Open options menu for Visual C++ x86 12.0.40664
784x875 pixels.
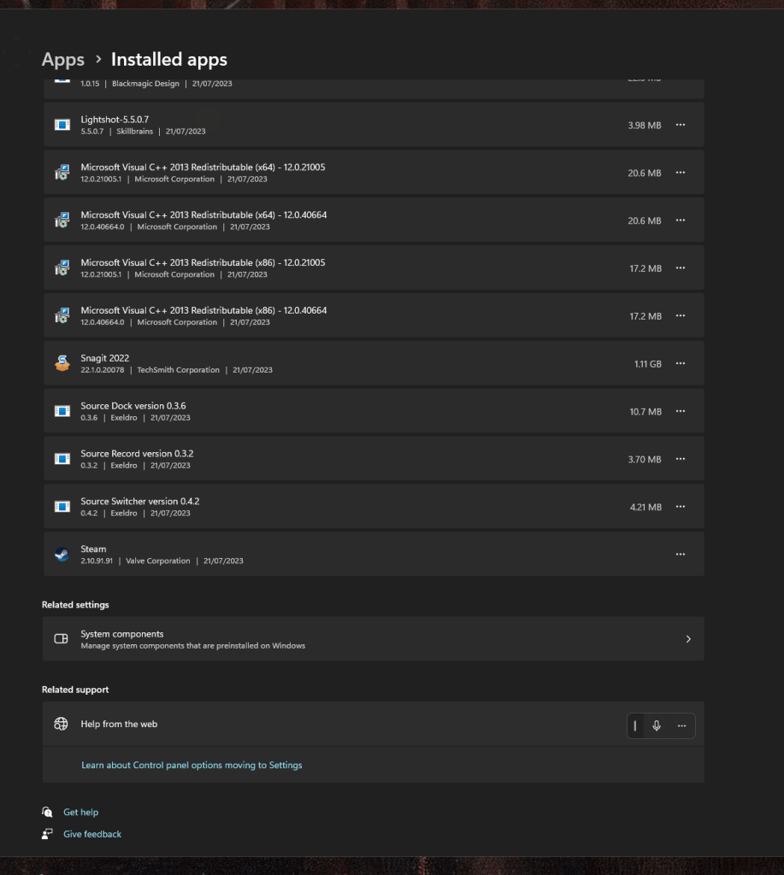[681, 316]
